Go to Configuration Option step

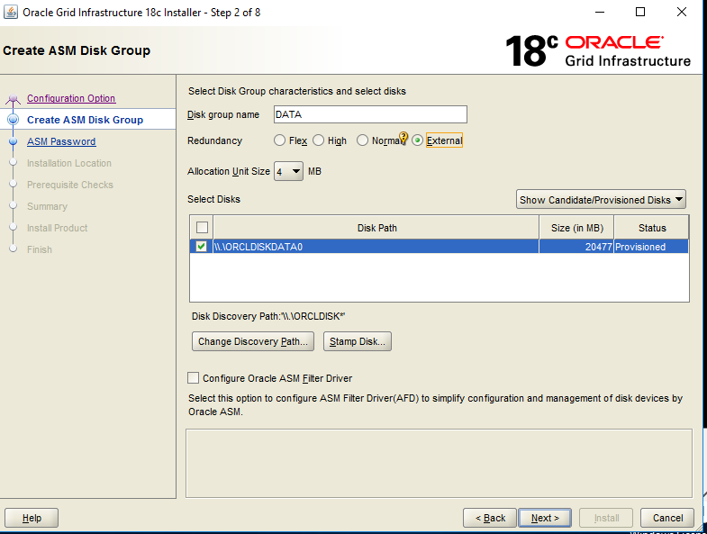tap(71, 98)
